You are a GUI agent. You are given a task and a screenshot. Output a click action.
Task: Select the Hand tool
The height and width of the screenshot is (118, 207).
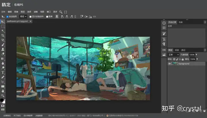point(3,91)
